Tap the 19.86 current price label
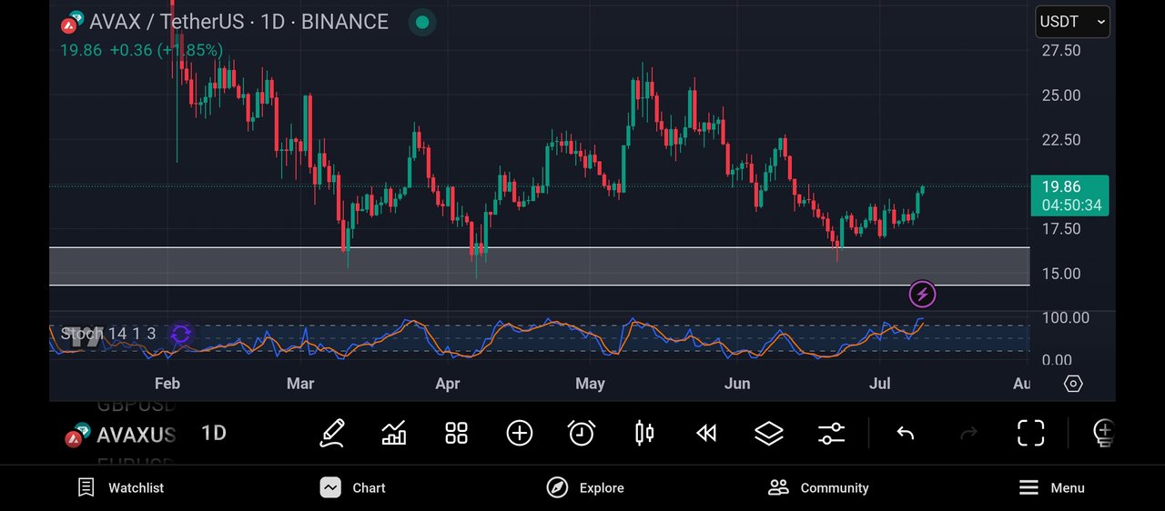Viewport: 1165px width, 511px height. (1069, 195)
